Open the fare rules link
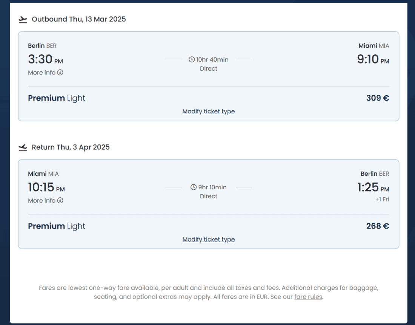Viewport: 415px width, 325px height. point(308,297)
